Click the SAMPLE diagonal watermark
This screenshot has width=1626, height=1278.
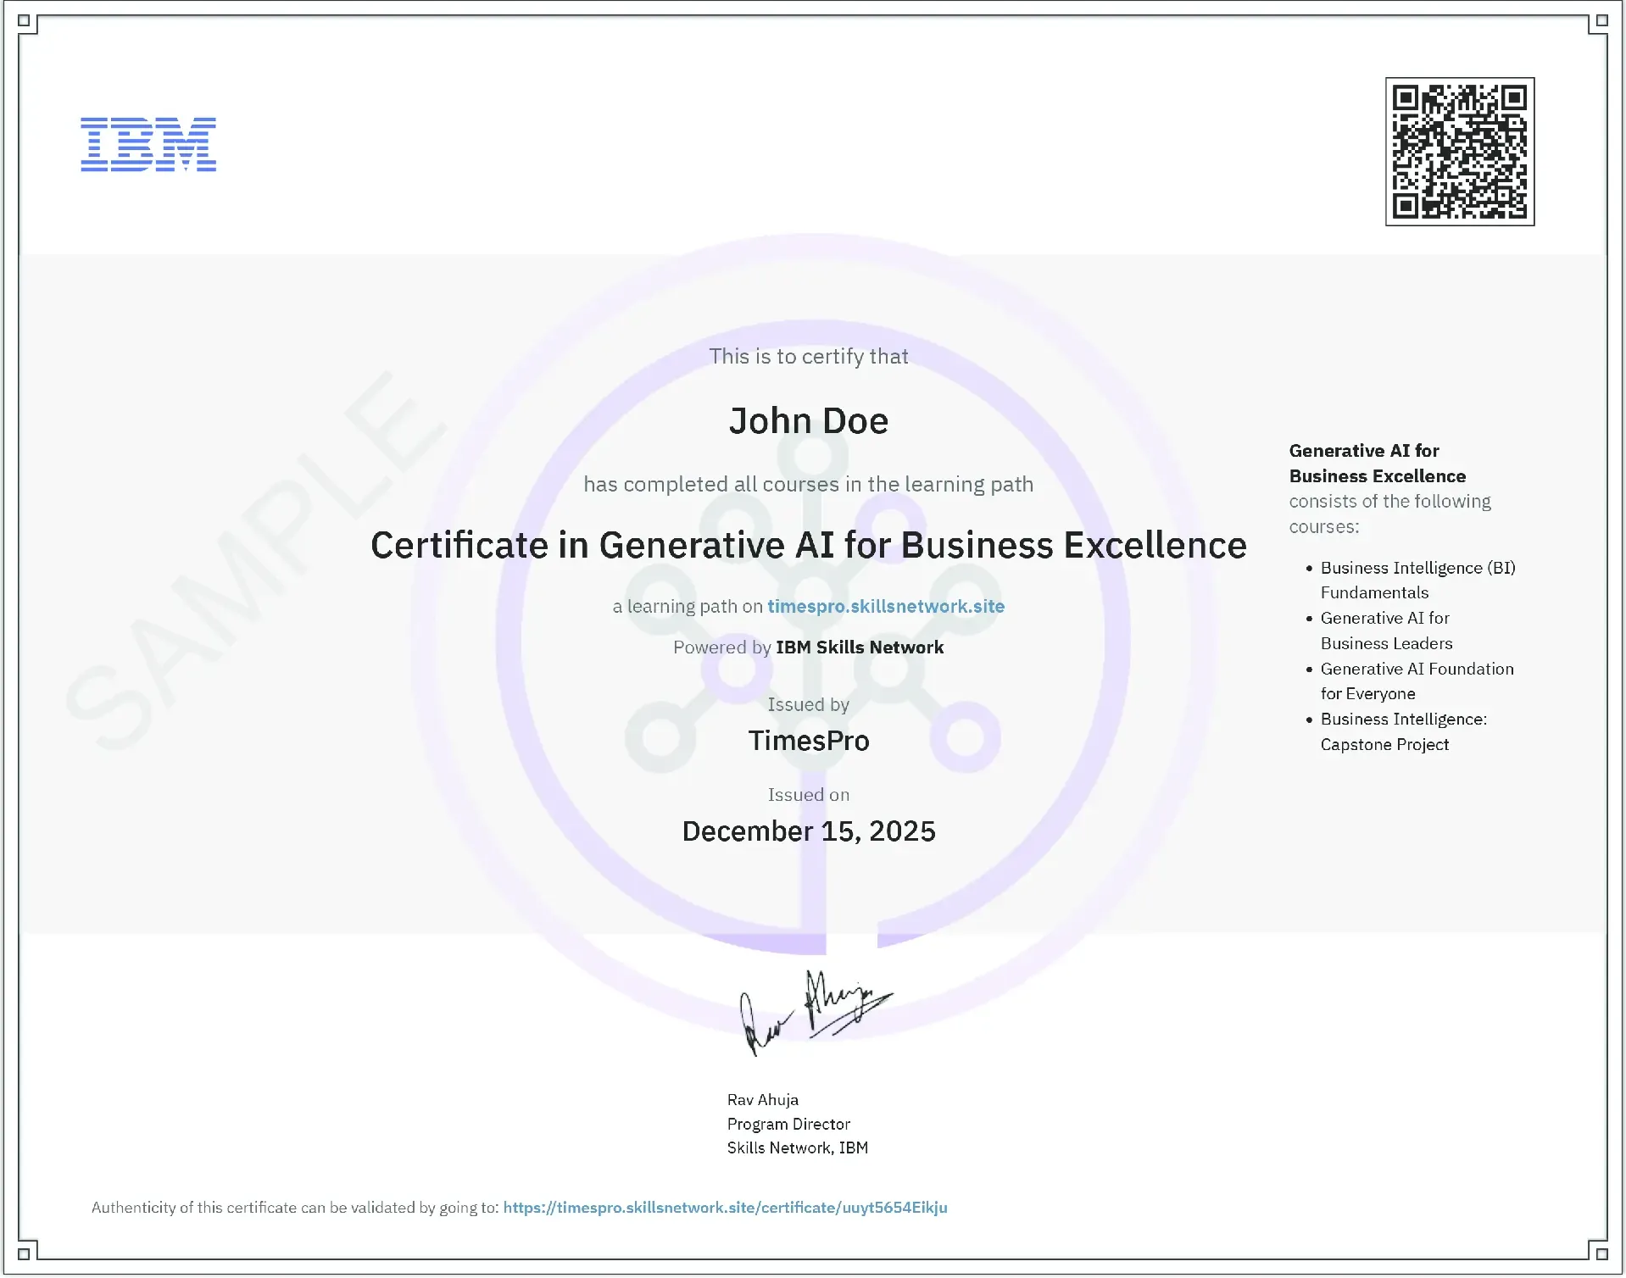coord(254,559)
